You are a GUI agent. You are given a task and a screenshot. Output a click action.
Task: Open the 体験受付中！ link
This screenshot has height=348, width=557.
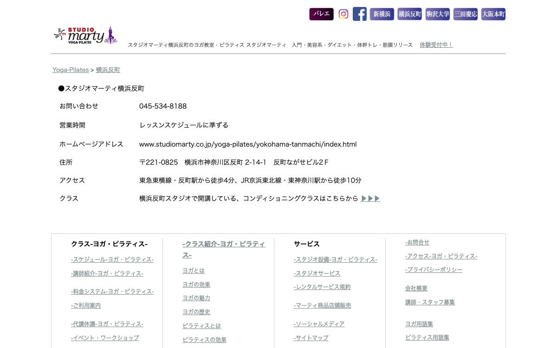click(436, 45)
